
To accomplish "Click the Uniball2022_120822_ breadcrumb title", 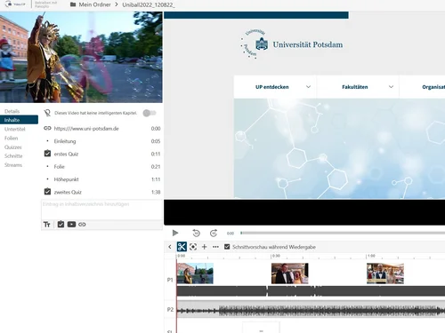I will tap(149, 4).
